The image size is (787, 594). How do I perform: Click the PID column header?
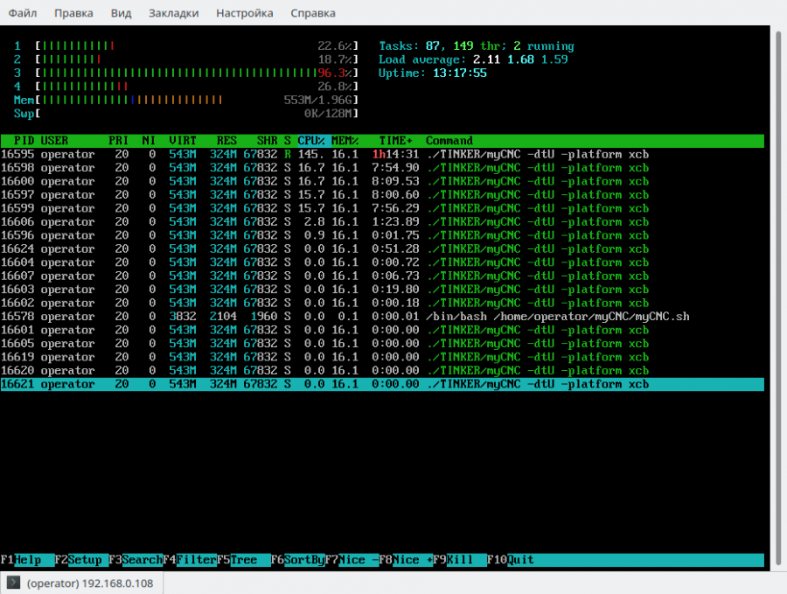tap(24, 141)
